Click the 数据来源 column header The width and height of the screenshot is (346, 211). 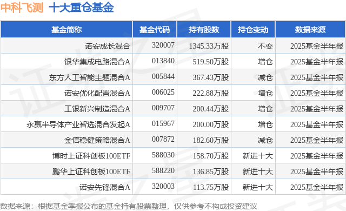[x=310, y=30]
